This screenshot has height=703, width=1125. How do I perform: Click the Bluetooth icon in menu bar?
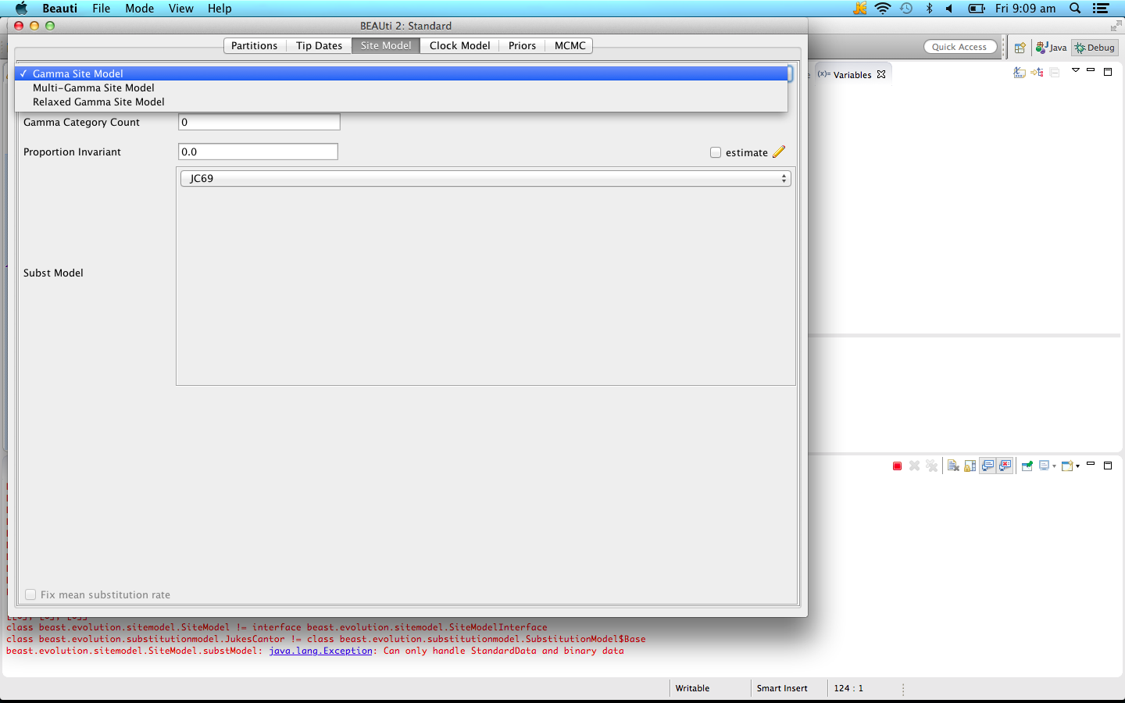[x=929, y=8]
